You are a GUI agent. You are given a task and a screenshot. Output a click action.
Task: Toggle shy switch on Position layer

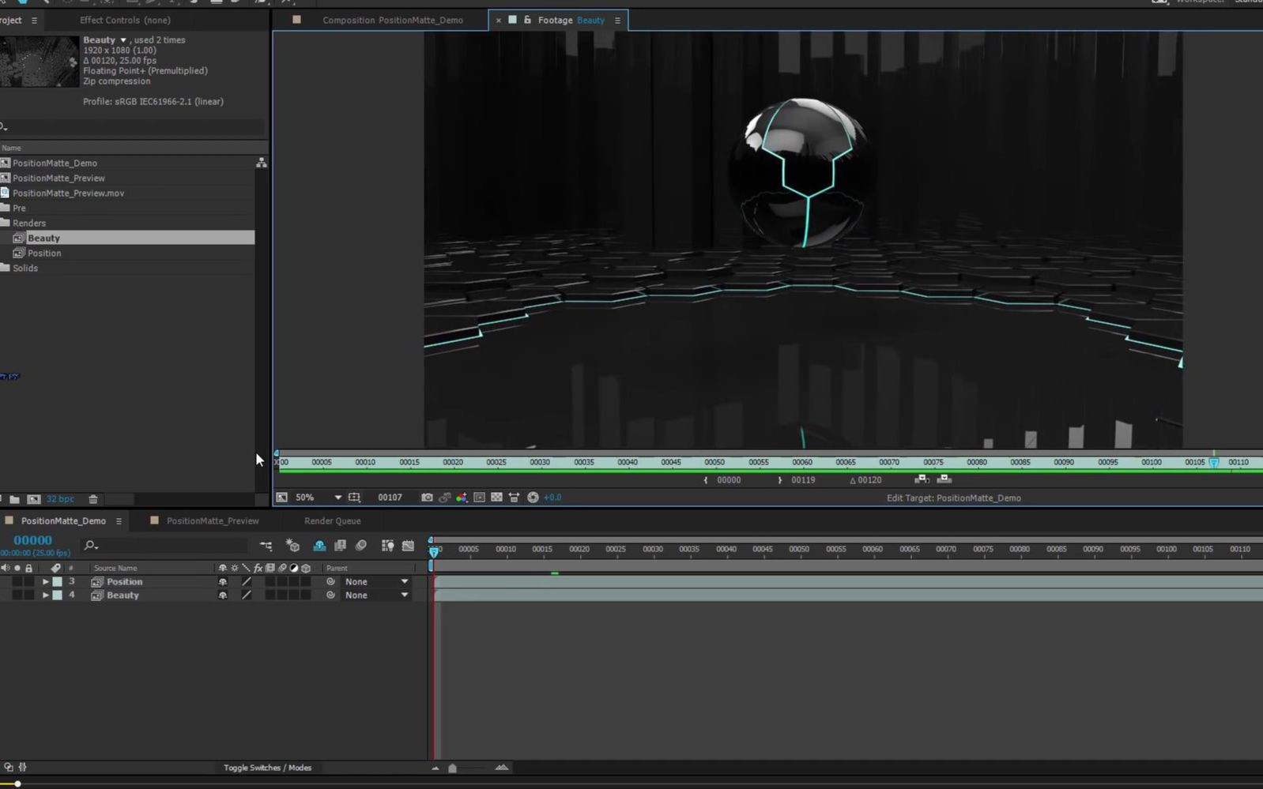223,582
